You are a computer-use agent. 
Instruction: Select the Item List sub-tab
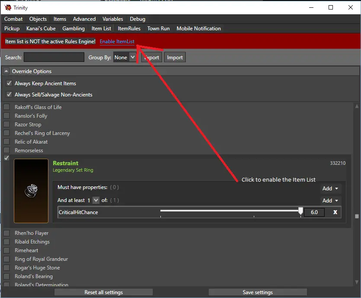point(101,28)
